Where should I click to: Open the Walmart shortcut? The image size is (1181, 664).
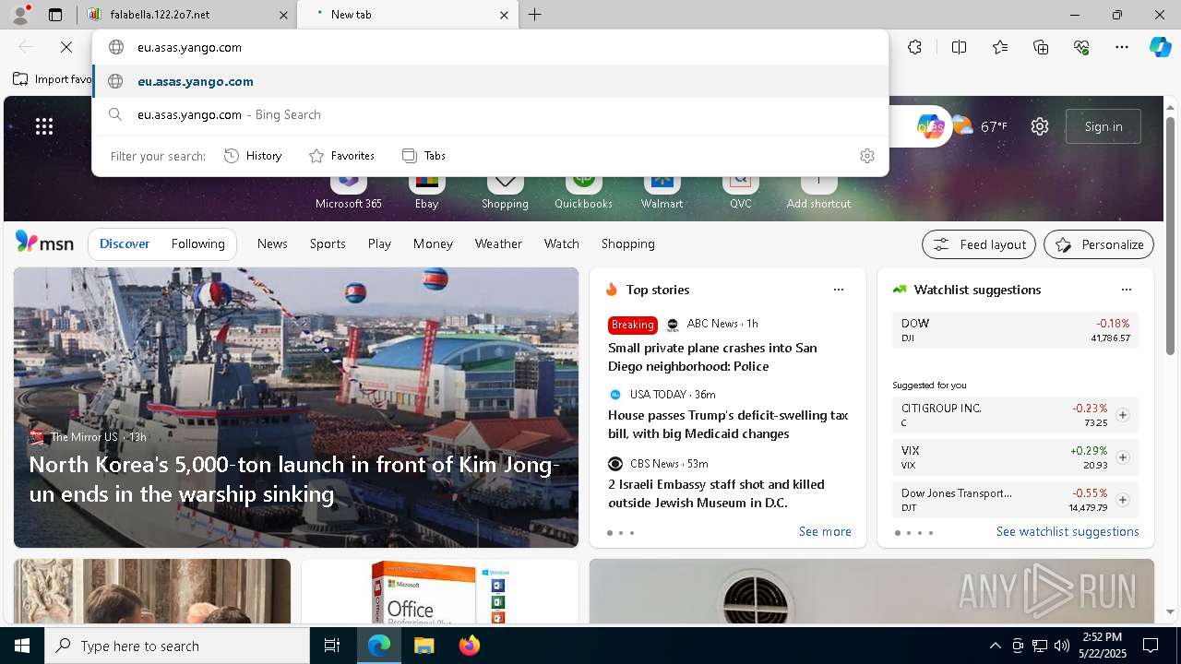pos(662,191)
